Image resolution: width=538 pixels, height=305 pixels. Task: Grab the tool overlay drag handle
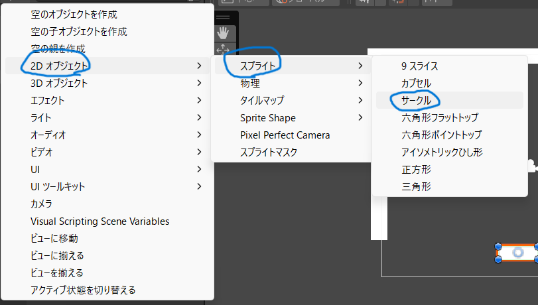[223, 17]
